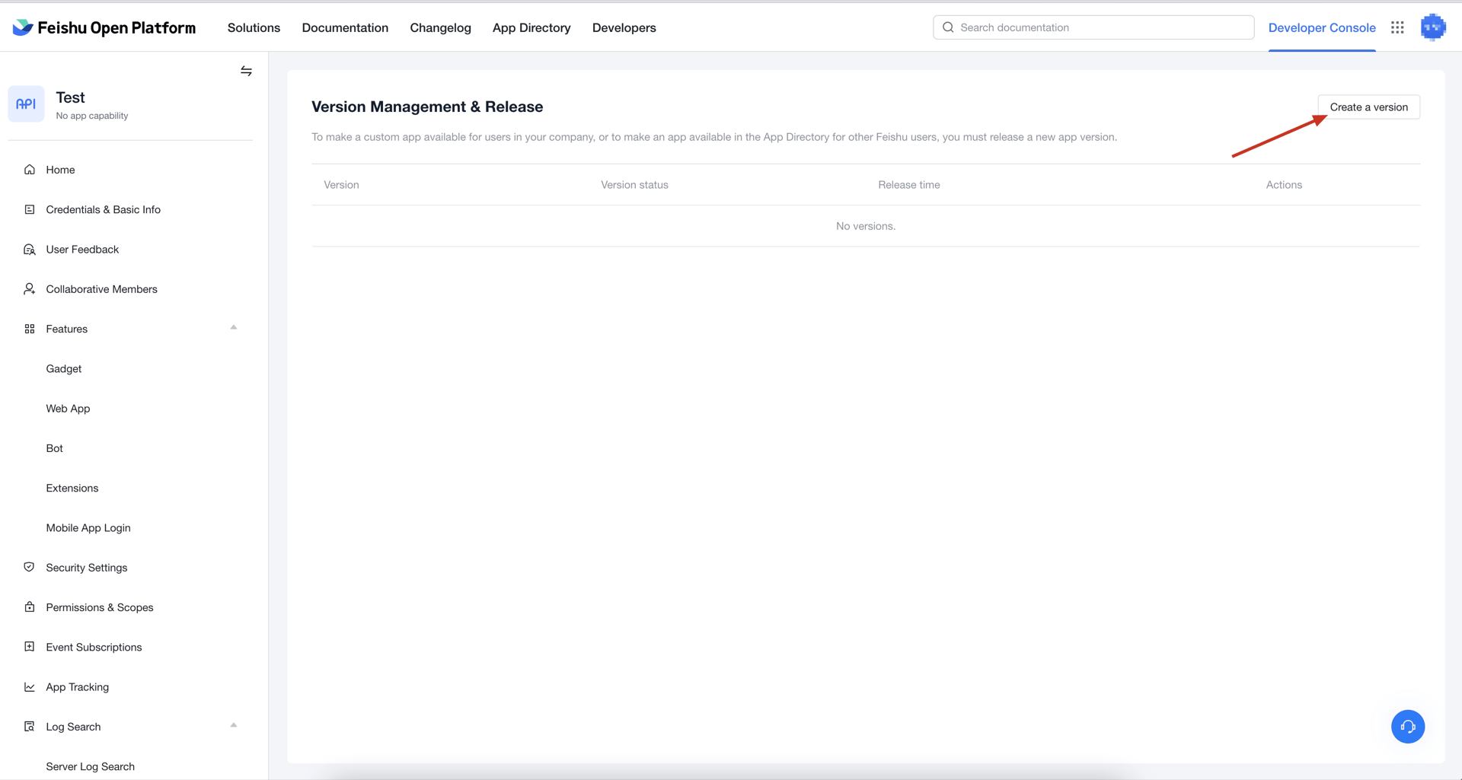This screenshot has height=780, width=1462.
Task: Go to Event Subscriptions
Action: click(94, 647)
